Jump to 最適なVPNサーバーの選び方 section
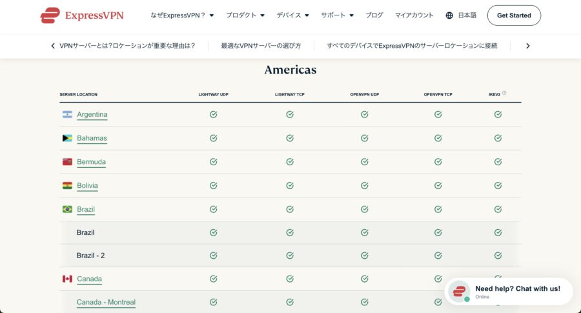This screenshot has height=313, width=581. (261, 46)
